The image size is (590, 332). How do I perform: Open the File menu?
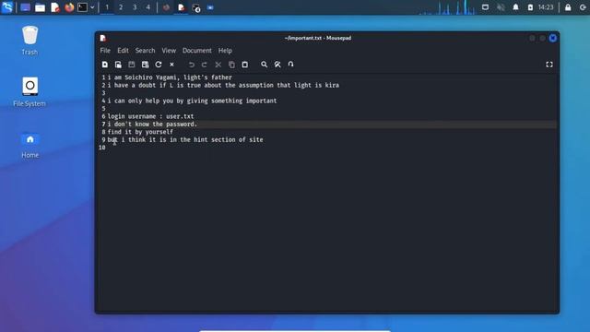click(x=105, y=51)
